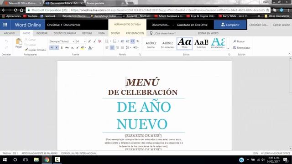This screenshot has height=164, width=292.
Task: Open table tools DISEÑO tab
Action: click(115, 33)
